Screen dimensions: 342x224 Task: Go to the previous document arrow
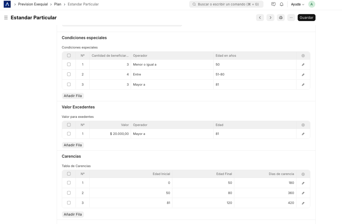tap(260, 18)
